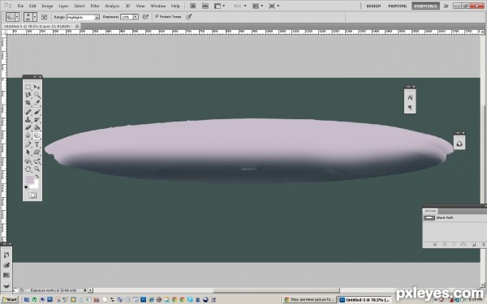This screenshot has width=487, height=304.
Task: Toggle the Protect Tones checkbox
Action: click(x=157, y=16)
